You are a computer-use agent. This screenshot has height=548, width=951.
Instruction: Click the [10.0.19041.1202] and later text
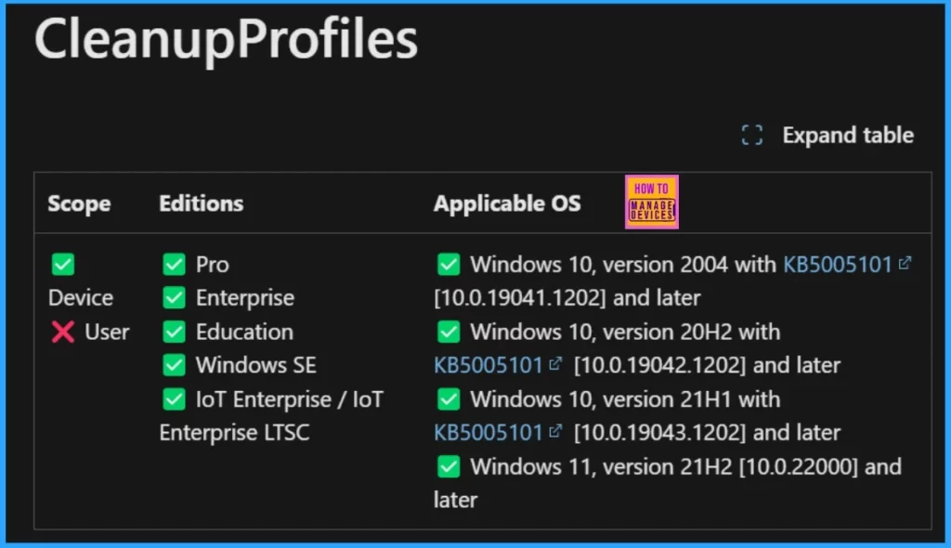click(x=567, y=298)
